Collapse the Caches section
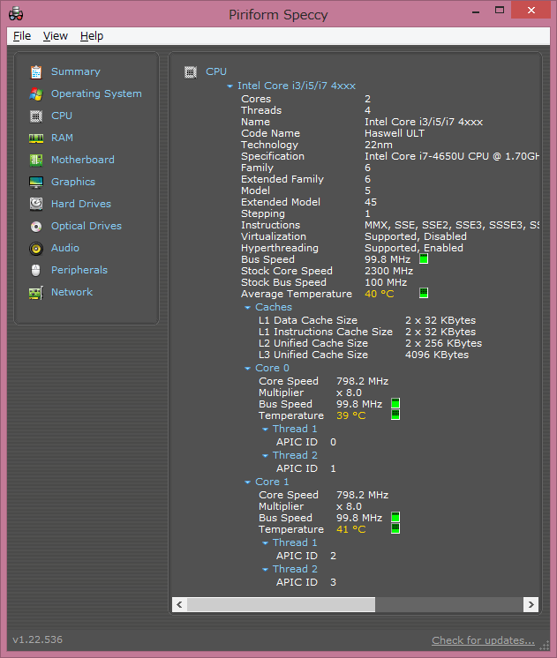 [247, 308]
